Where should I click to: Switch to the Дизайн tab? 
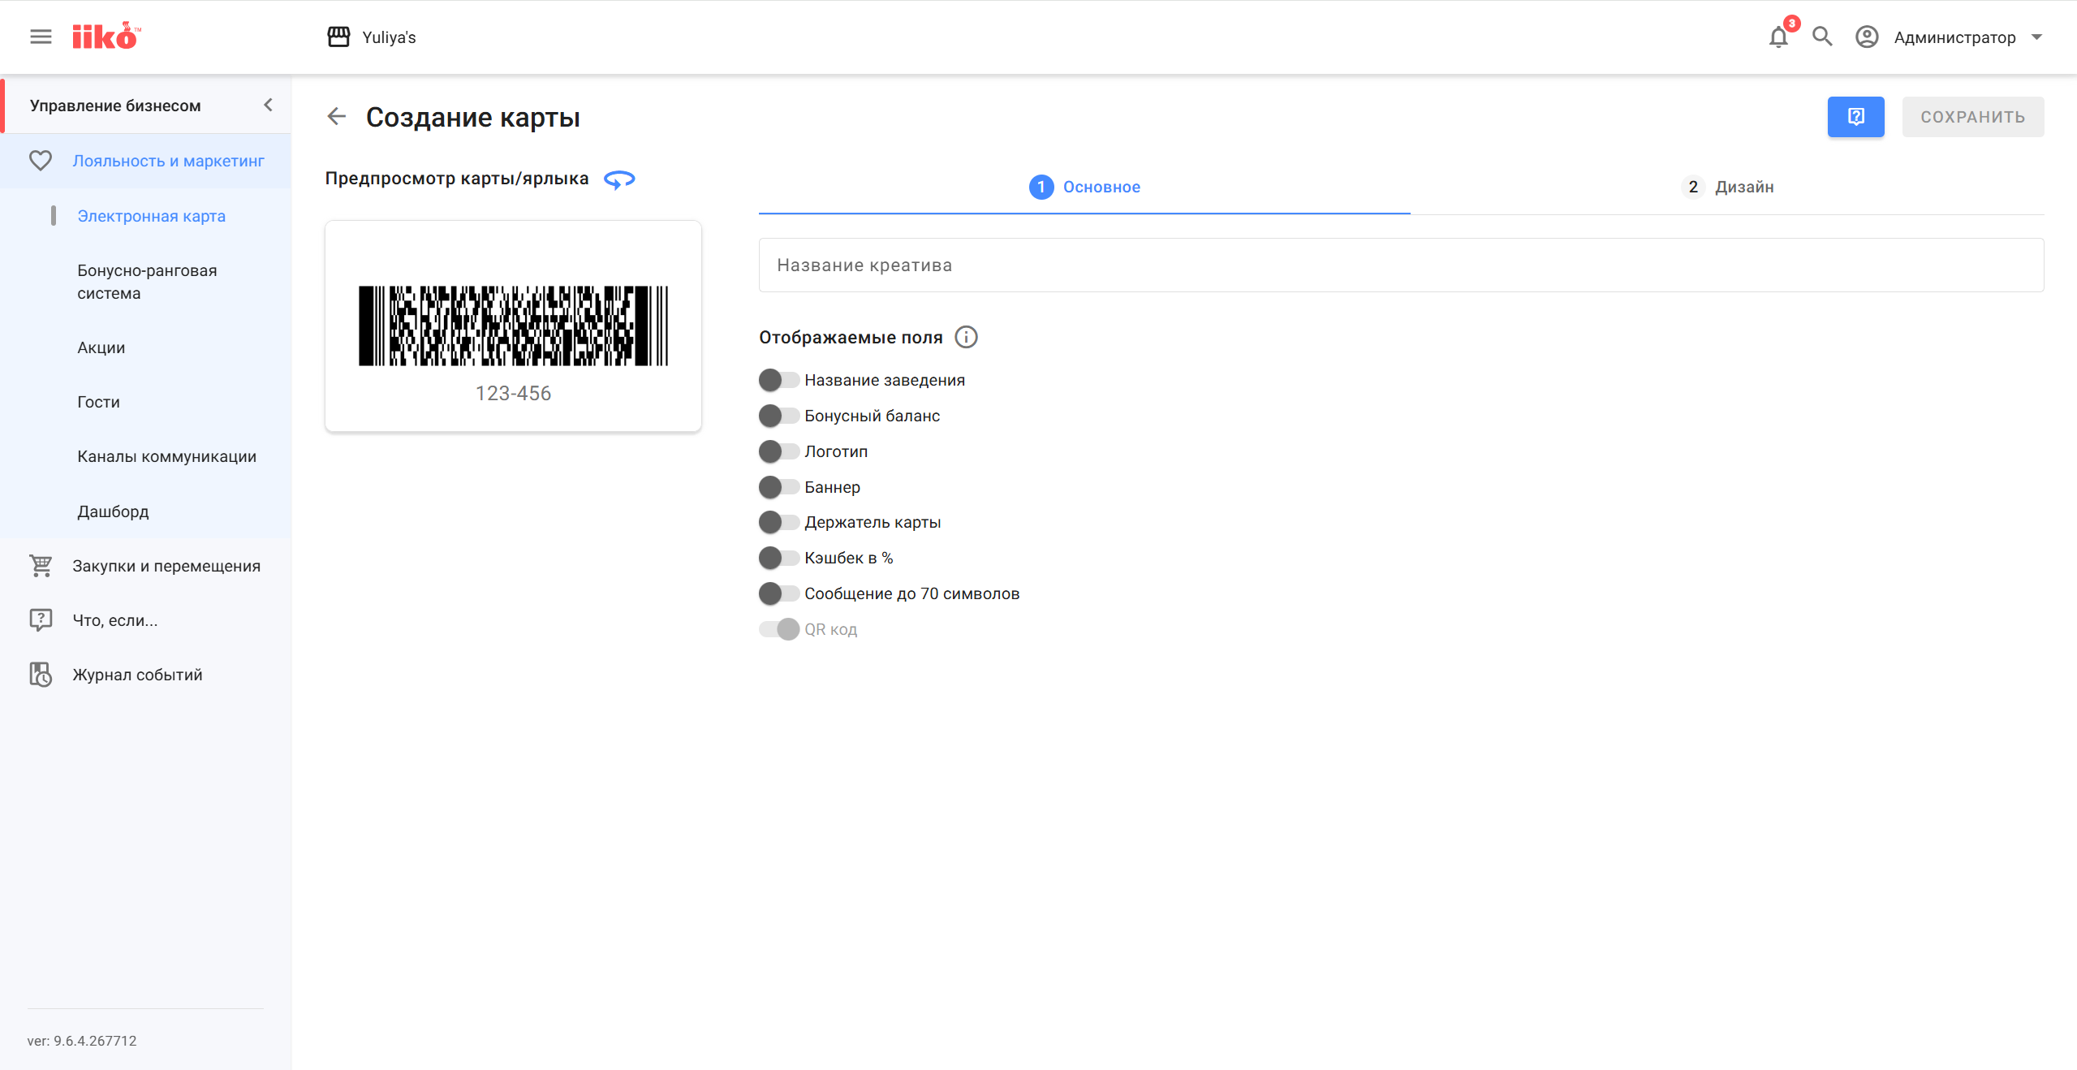coord(1727,187)
